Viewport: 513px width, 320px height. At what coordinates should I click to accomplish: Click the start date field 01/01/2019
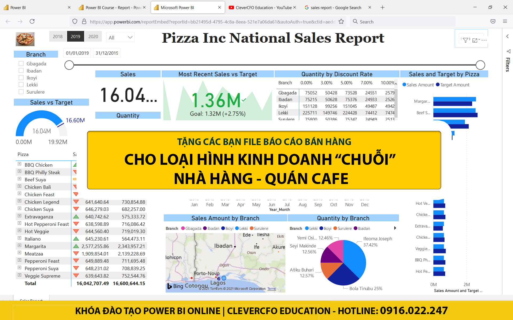point(77,53)
